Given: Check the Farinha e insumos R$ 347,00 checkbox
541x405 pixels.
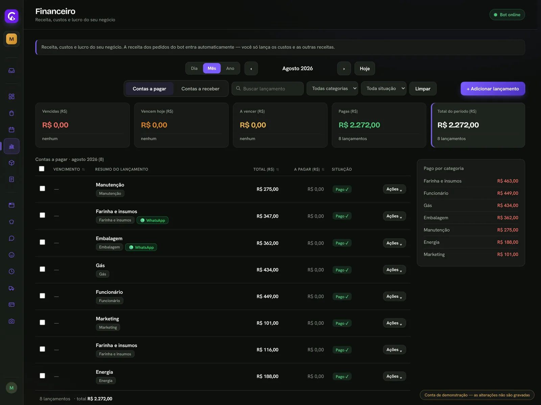Looking at the screenshot, I should pyautogui.click(x=42, y=215).
